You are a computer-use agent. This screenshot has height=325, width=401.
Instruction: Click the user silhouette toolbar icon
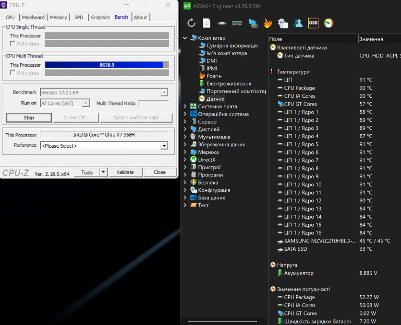tap(298, 23)
